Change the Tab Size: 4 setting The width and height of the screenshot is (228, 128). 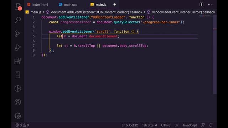coord(149,125)
